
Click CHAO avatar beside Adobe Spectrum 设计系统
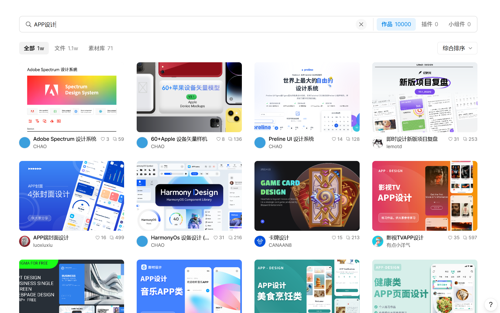[x=25, y=143]
